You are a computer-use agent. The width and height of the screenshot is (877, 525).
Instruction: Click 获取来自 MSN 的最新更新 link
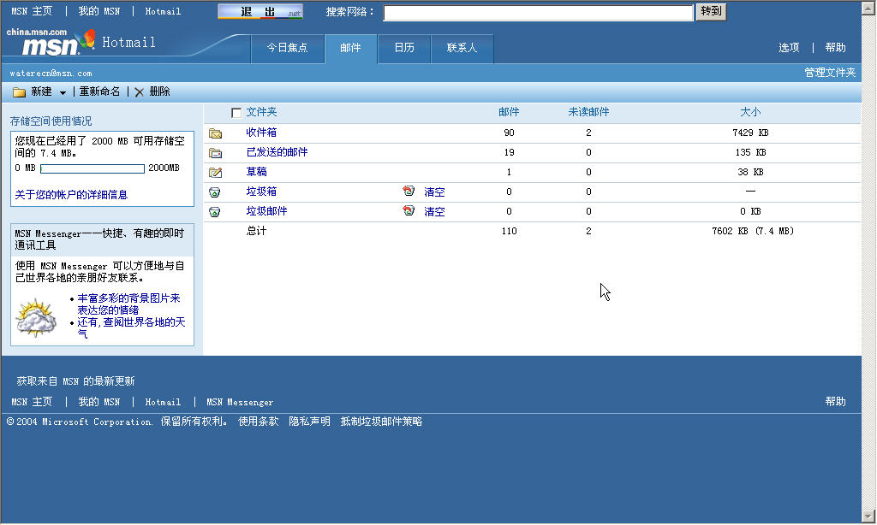[x=75, y=381]
